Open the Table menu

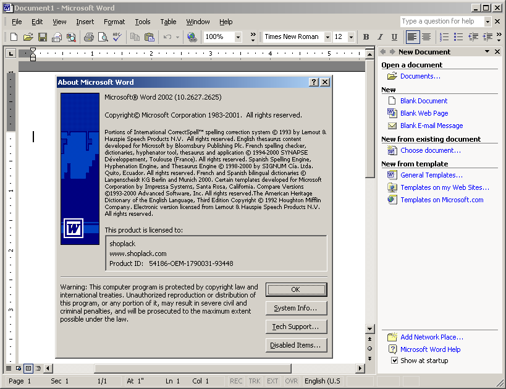coord(168,22)
